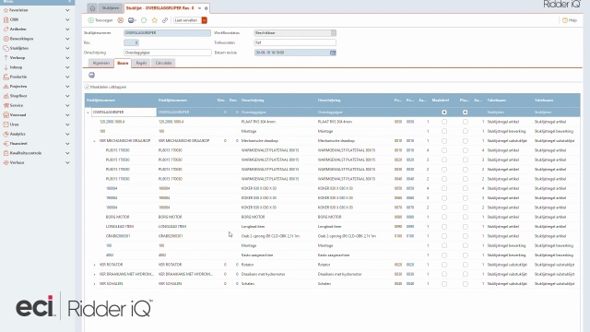
Task: Toggle Maakdeel checkbox in VER ROTATOR row
Action: click(444, 265)
